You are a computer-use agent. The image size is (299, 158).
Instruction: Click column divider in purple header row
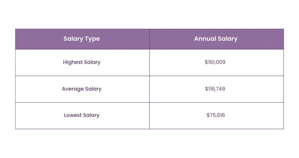[x=149, y=39]
